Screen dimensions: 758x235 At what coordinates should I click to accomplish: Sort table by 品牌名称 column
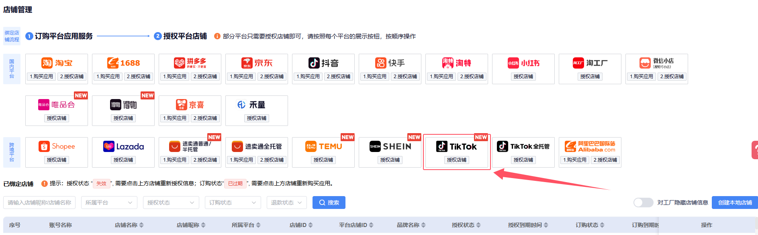tap(423, 225)
